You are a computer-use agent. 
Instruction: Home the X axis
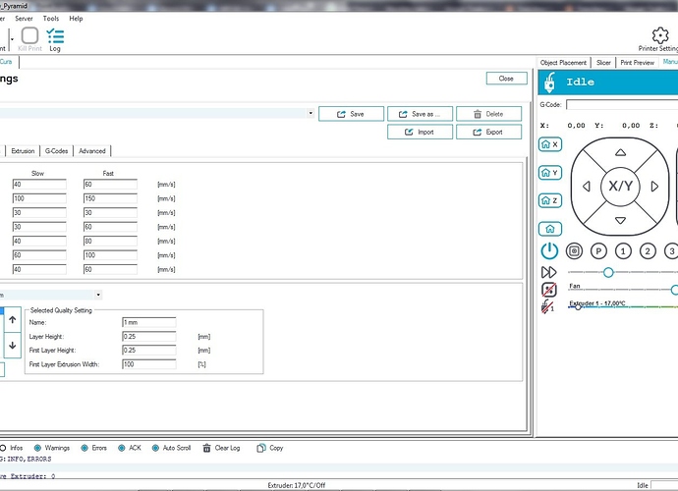tap(550, 144)
